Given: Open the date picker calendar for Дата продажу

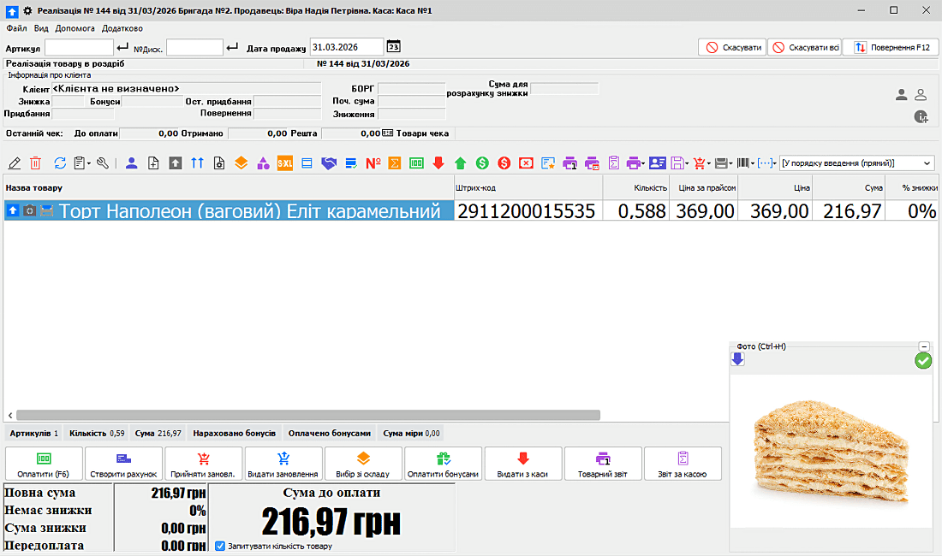Looking at the screenshot, I should click(x=393, y=47).
